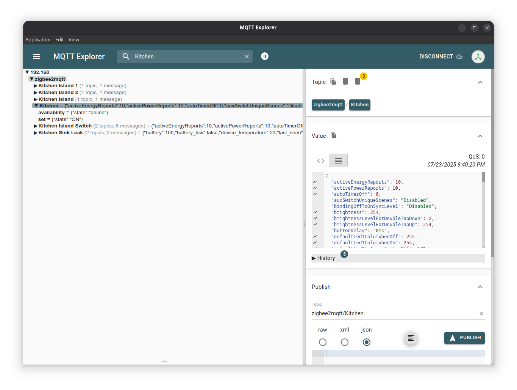Image resolution: width=517 pixels, height=390 pixels.
Task: Click the connection status avatar icon
Action: click(x=478, y=57)
